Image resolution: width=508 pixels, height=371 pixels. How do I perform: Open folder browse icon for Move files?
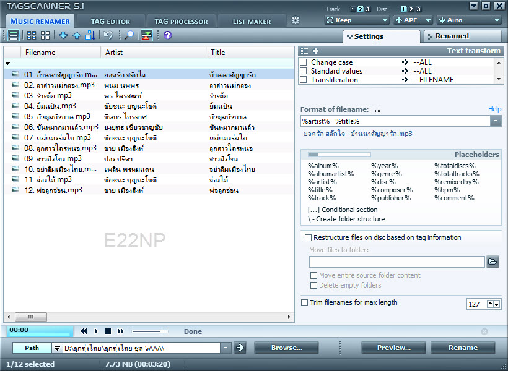493,262
